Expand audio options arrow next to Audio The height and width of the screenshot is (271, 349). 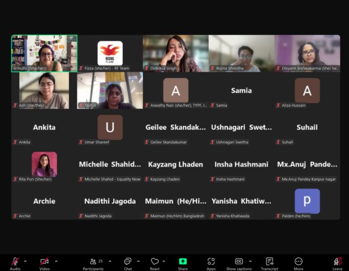(25, 261)
